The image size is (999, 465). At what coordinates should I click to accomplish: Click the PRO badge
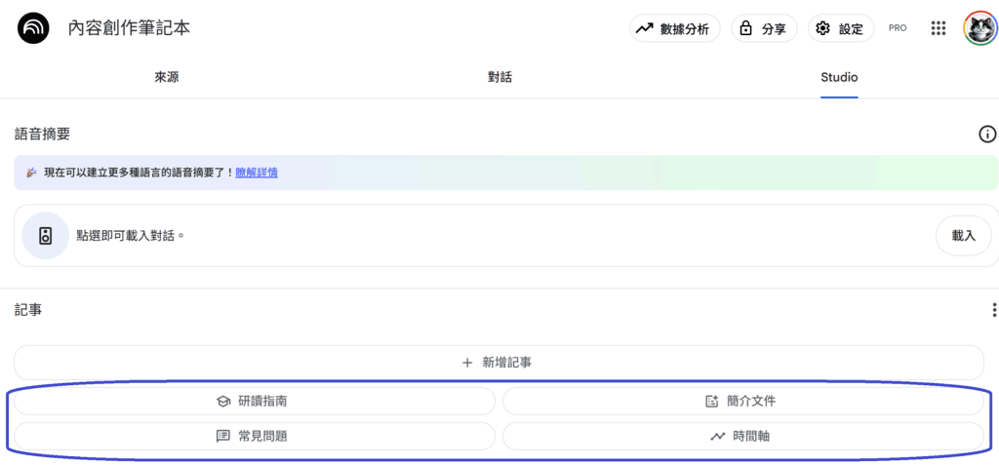coord(898,28)
